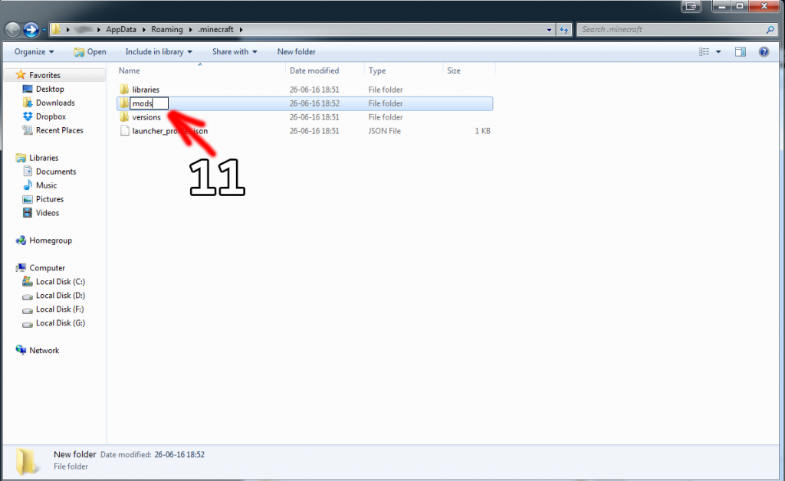The width and height of the screenshot is (785, 481).
Task: Select the versions folder name
Action: pyautogui.click(x=146, y=117)
